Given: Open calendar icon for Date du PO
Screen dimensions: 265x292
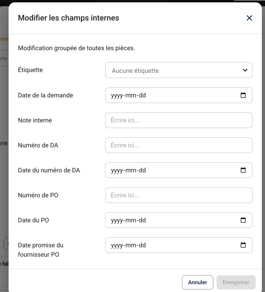Looking at the screenshot, I should click(x=243, y=220).
